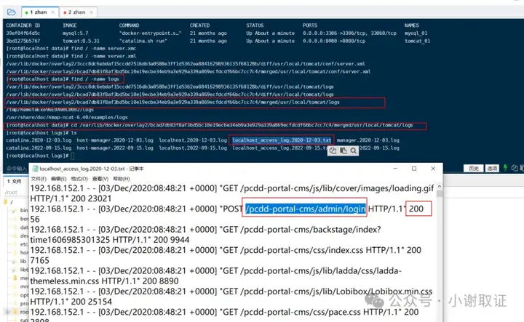Screen dimensions: 524x322
Task: Switch to the '1 zhan' session tab
Action: tap(38, 12)
